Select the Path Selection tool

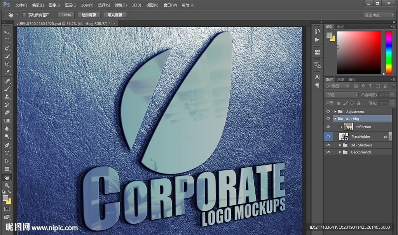[7, 161]
